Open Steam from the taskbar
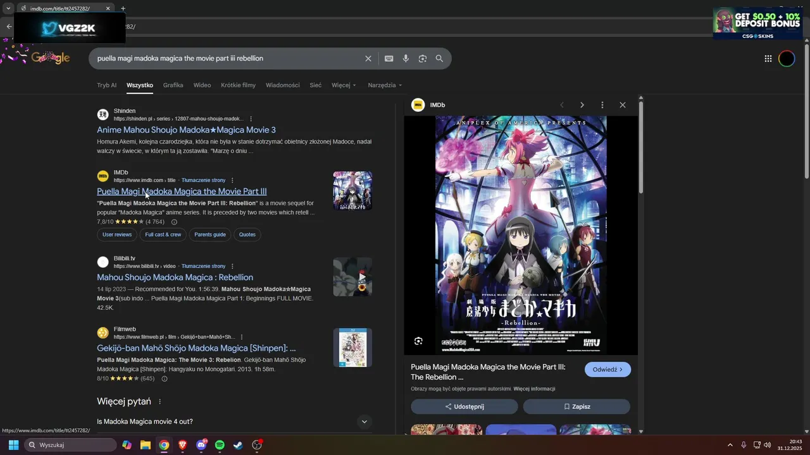This screenshot has width=810, height=455. (238, 445)
